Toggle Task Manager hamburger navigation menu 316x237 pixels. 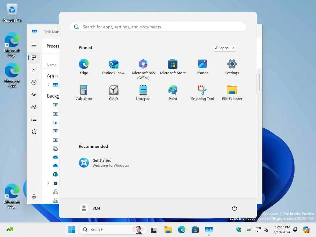coord(34,45)
